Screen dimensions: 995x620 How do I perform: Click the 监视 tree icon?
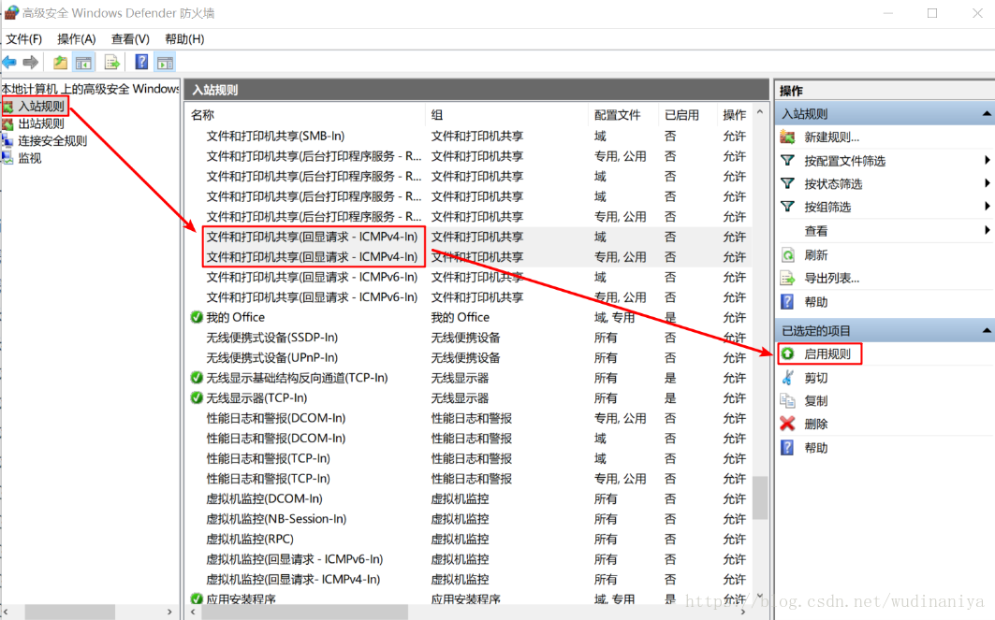tap(7, 158)
